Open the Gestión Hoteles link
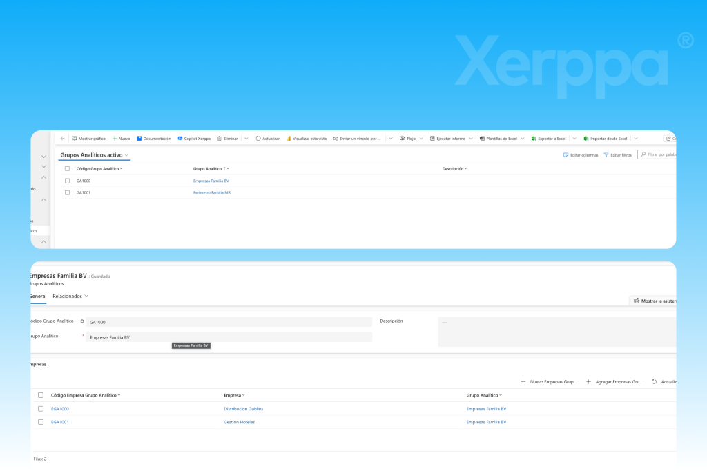 click(240, 422)
